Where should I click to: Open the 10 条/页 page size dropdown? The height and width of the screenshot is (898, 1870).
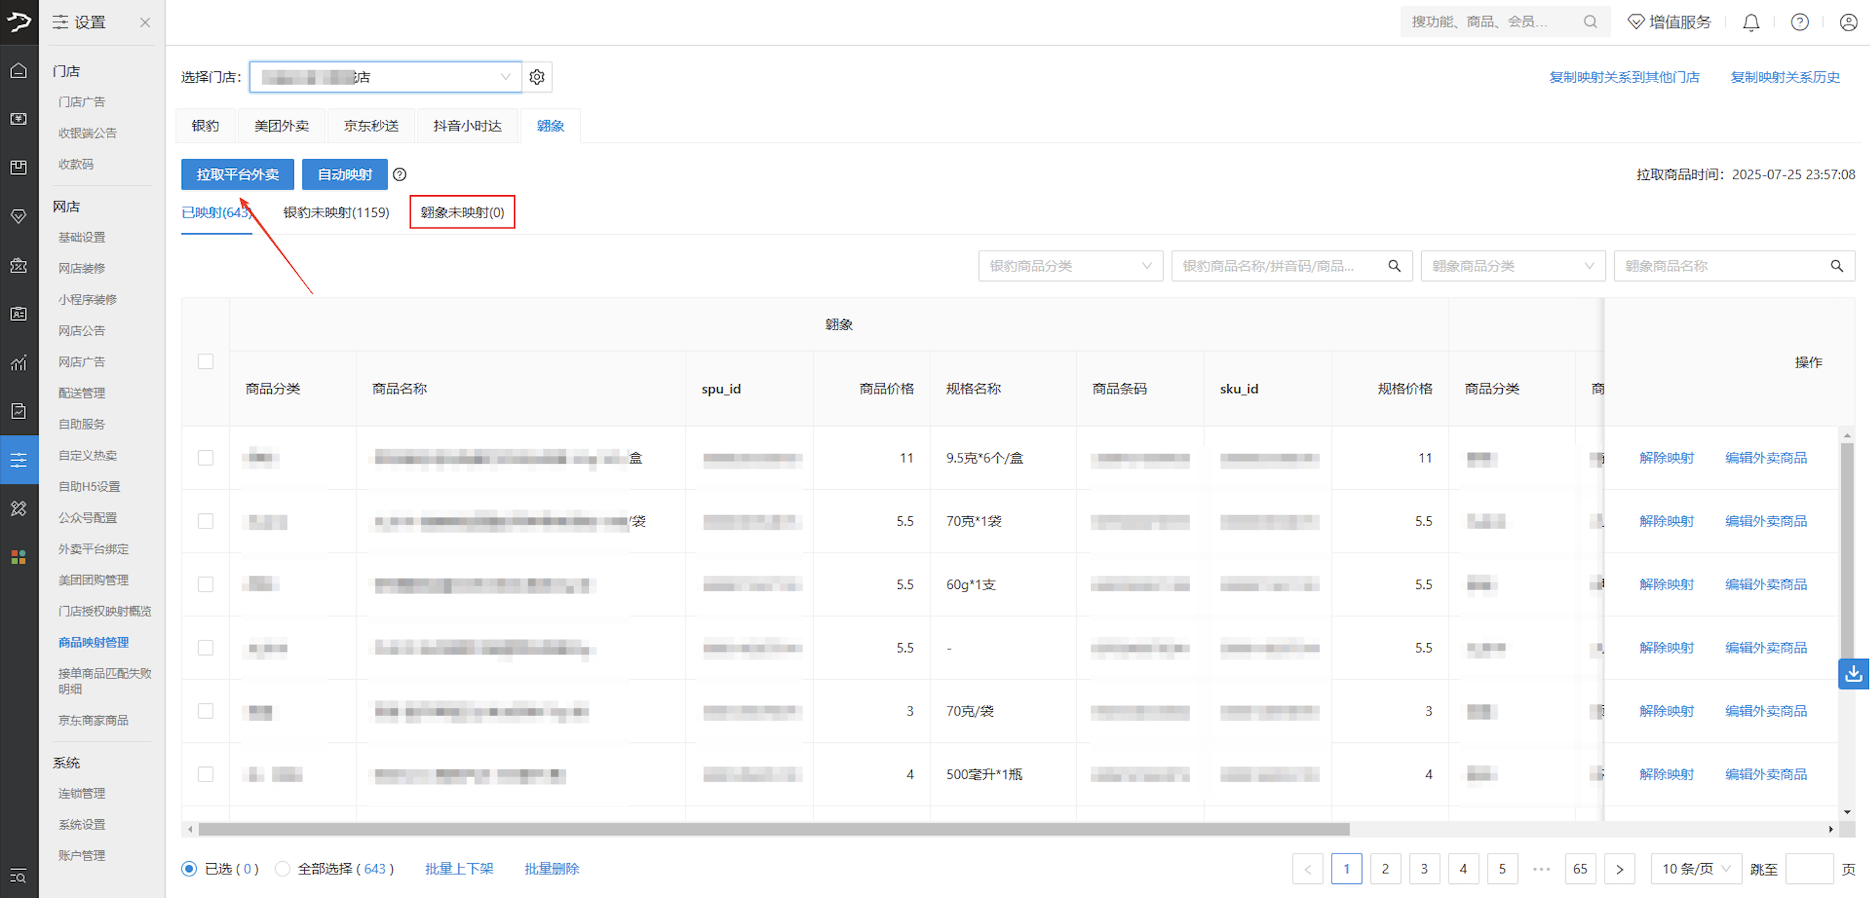(1695, 868)
